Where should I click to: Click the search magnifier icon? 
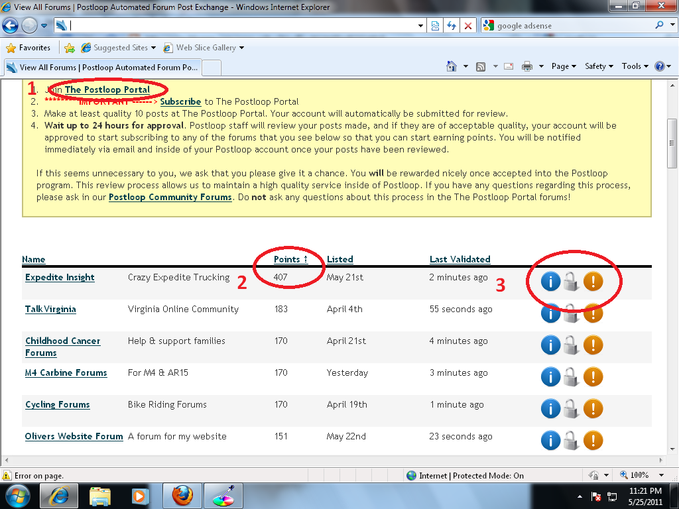659,25
